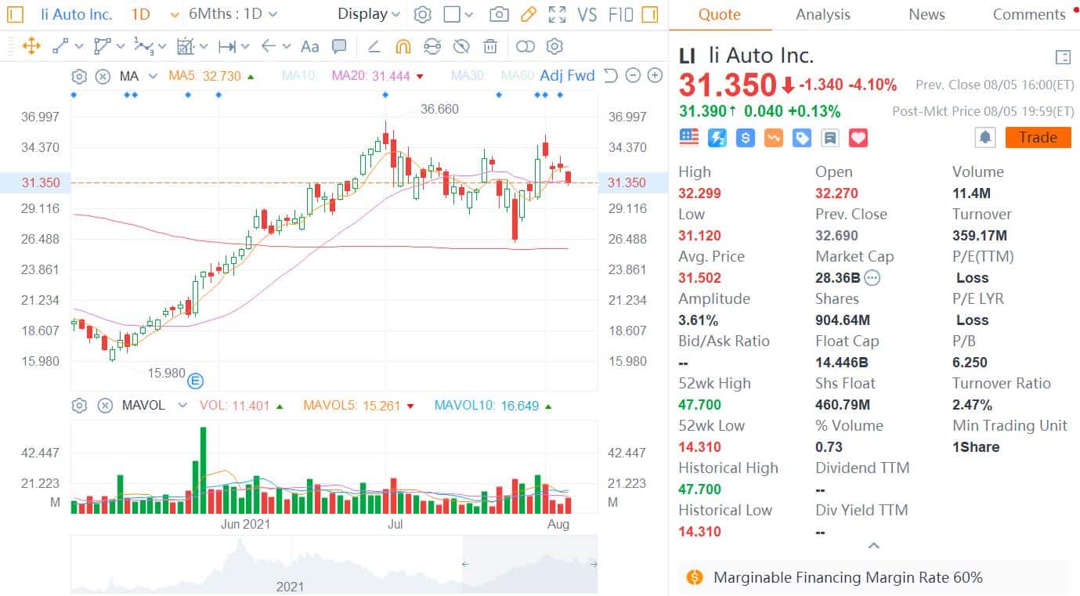Screen dimensions: 1080x596
Task: Open the Analysis tab
Action: point(822,14)
